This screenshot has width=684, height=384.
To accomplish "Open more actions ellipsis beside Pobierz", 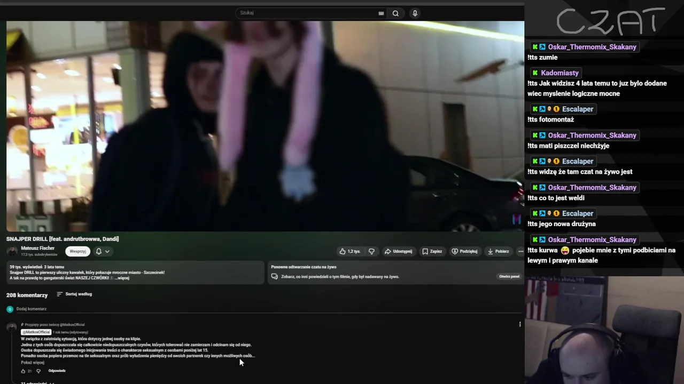I will (x=520, y=251).
